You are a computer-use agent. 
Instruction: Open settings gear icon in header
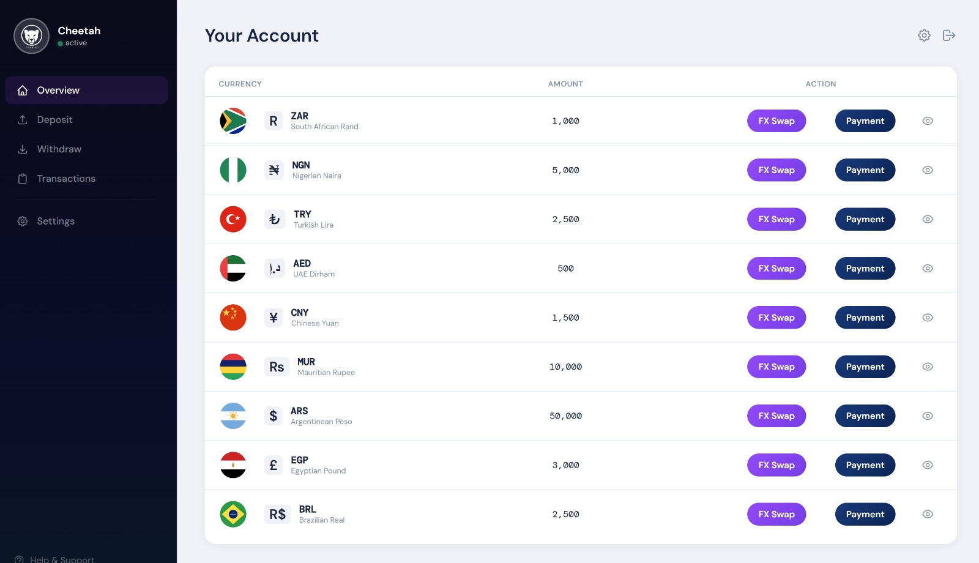pos(924,35)
